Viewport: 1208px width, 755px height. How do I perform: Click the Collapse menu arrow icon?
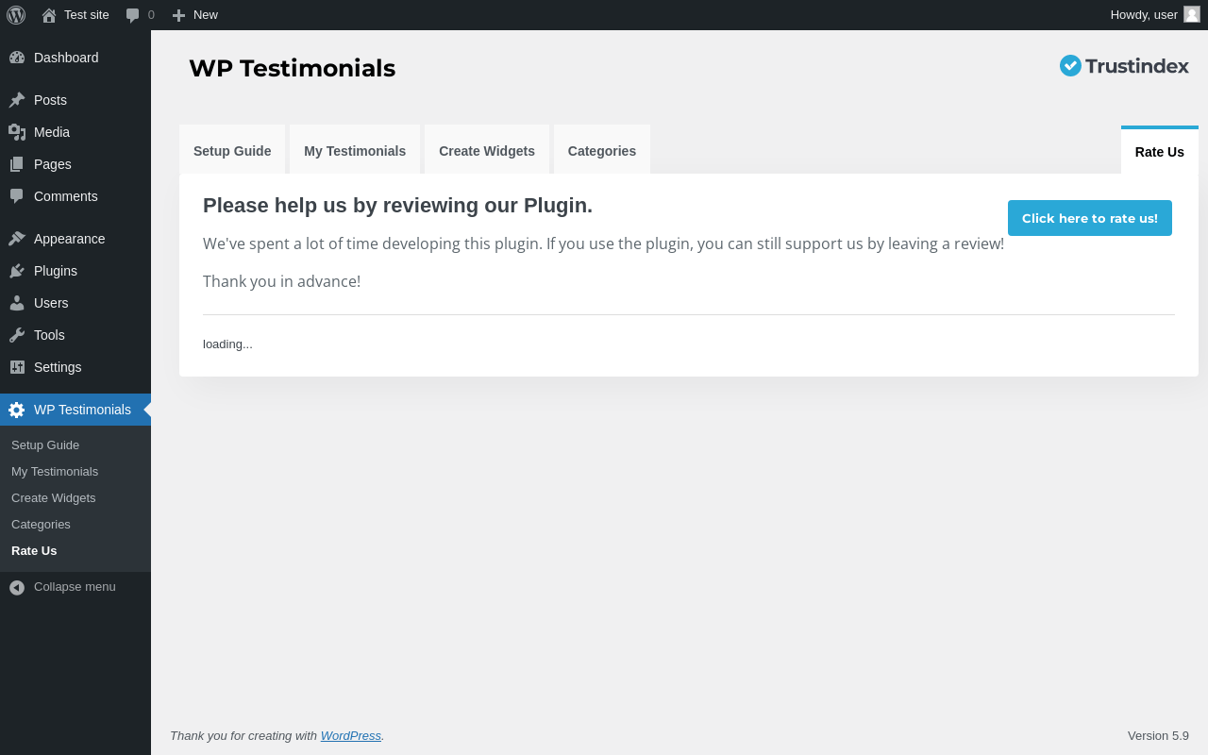[x=17, y=587]
